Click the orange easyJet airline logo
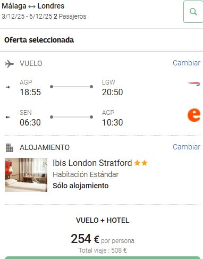Viewport: 203px width, 259px height. point(194,115)
